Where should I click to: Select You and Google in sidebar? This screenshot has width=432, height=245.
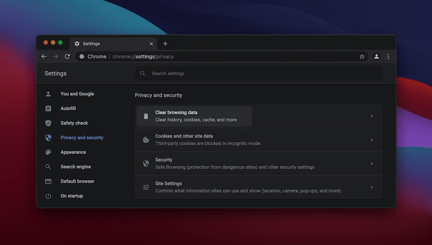click(77, 94)
